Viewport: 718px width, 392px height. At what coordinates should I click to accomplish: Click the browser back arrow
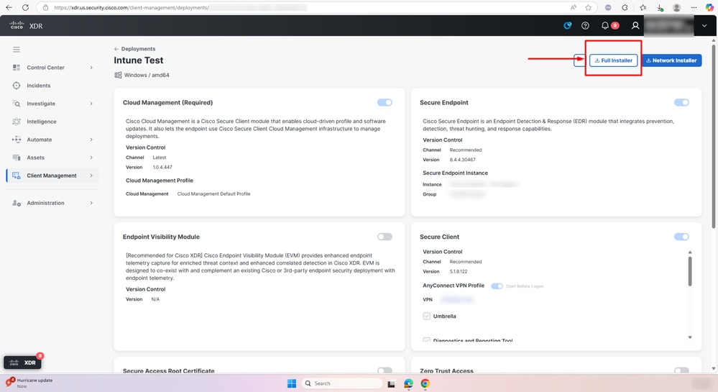point(9,7)
